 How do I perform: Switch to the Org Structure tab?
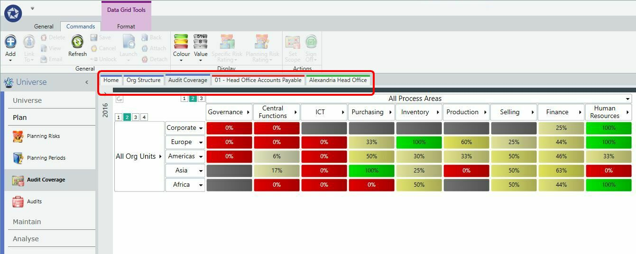point(143,80)
